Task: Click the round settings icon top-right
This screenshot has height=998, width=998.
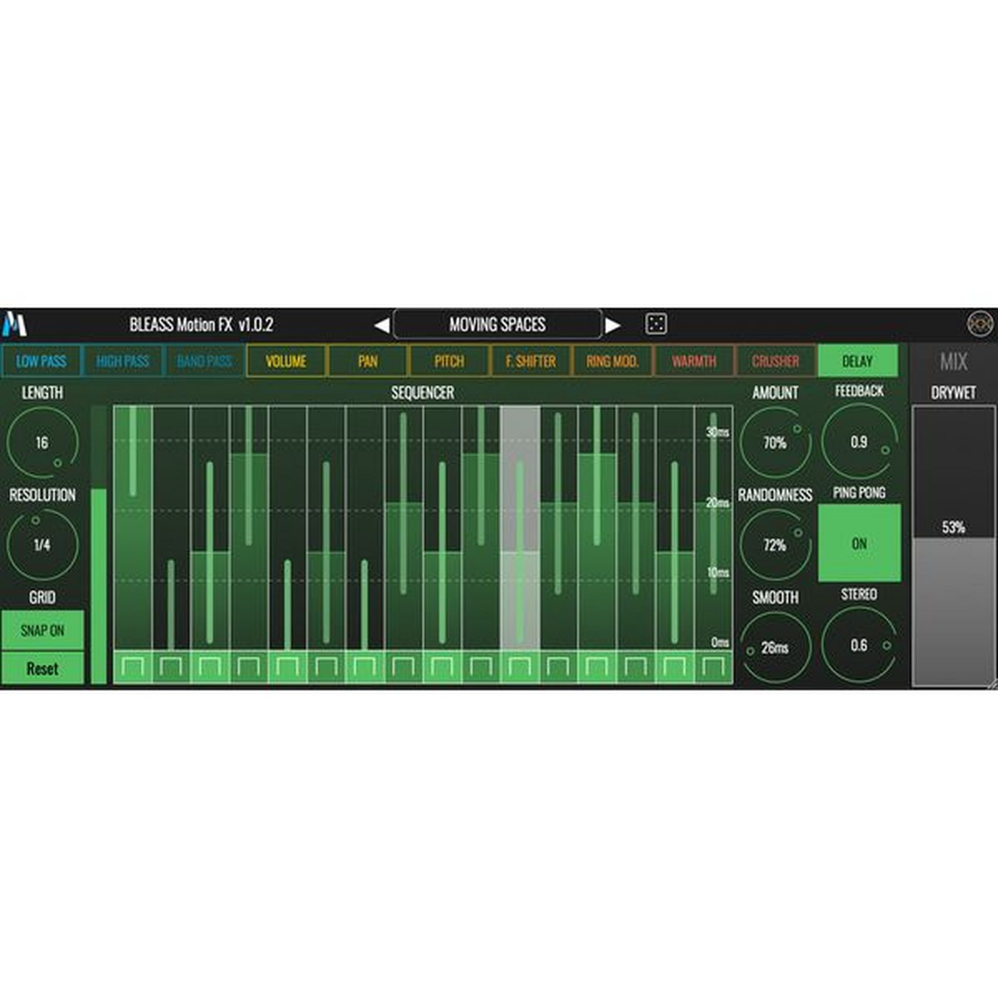Action: coord(980,324)
